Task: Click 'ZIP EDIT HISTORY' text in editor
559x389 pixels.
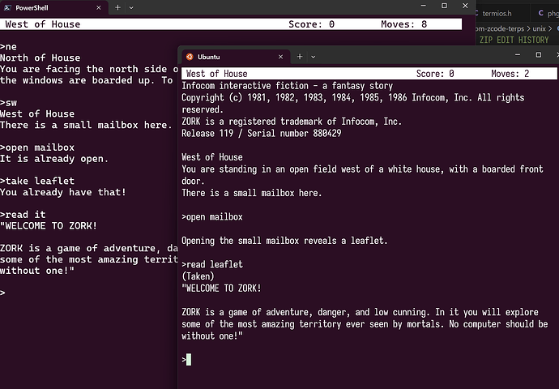Action: click(514, 40)
